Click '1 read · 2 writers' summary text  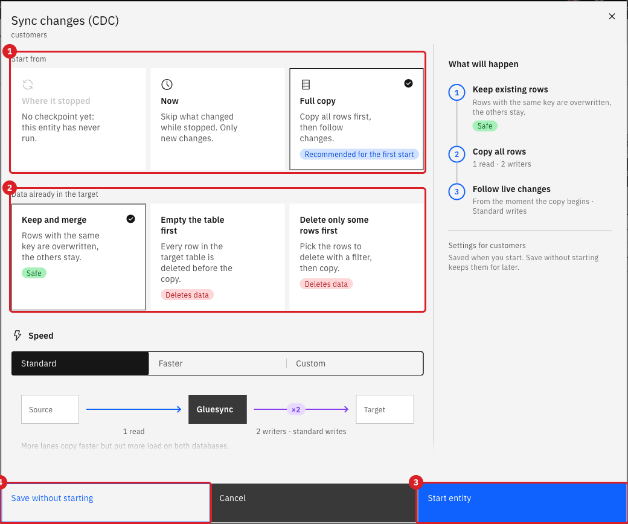[x=502, y=164]
